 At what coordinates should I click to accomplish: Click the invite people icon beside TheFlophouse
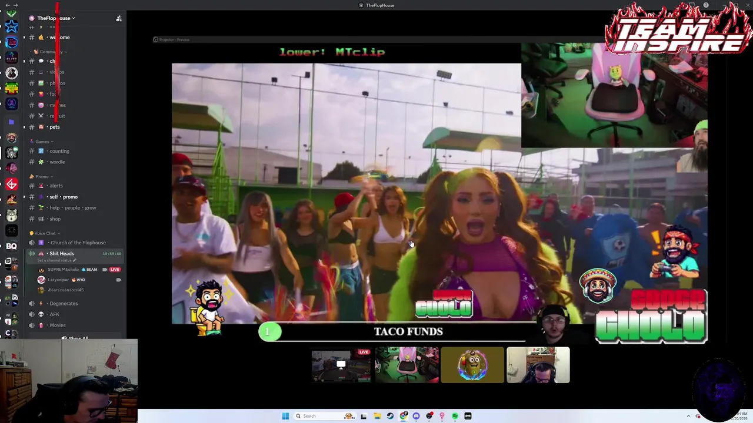pos(119,18)
